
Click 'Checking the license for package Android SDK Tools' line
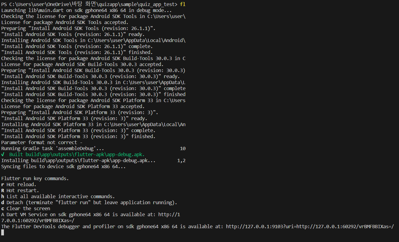pyautogui.click(x=93, y=16)
